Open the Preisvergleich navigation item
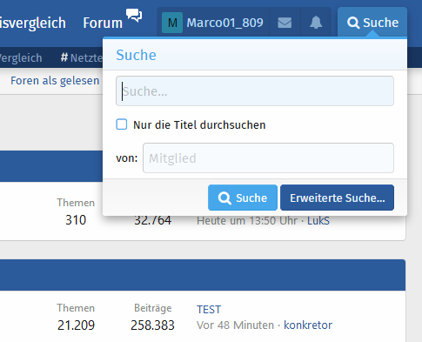 pos(33,23)
